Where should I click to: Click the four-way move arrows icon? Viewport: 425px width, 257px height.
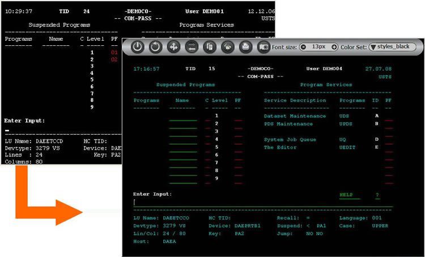[173, 47]
